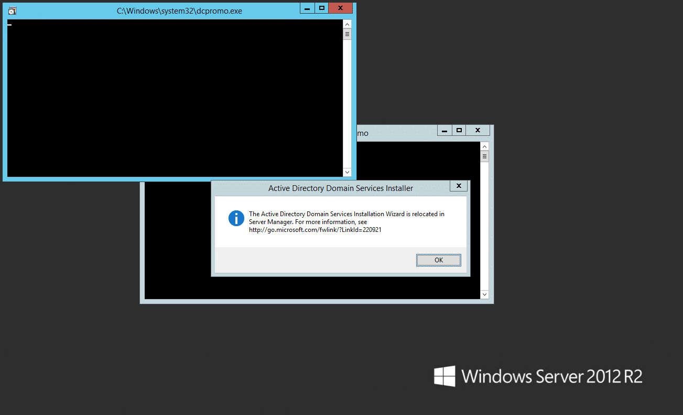The width and height of the screenshot is (683, 415).
Task: Minimize the dcpromo.exe console window
Action: click(307, 8)
